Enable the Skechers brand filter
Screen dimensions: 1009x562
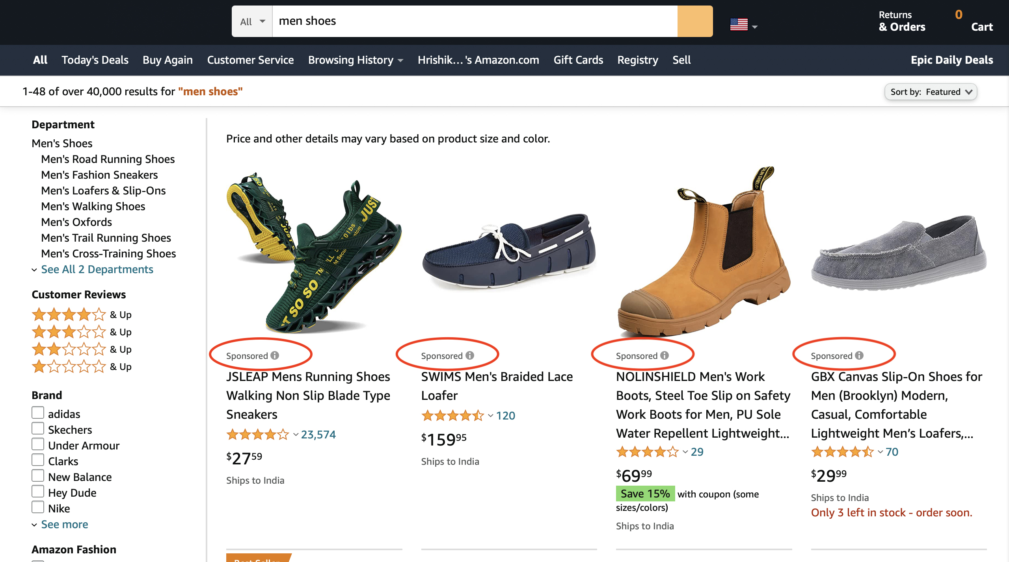click(x=38, y=428)
